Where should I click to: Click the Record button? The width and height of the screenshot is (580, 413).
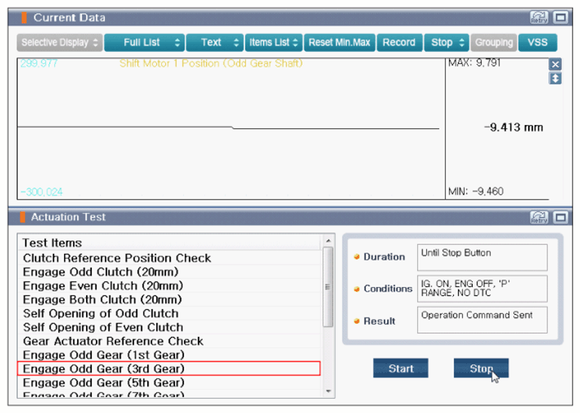[399, 42]
